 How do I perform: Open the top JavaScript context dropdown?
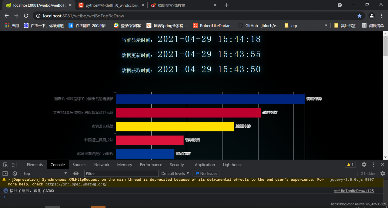point(45,173)
